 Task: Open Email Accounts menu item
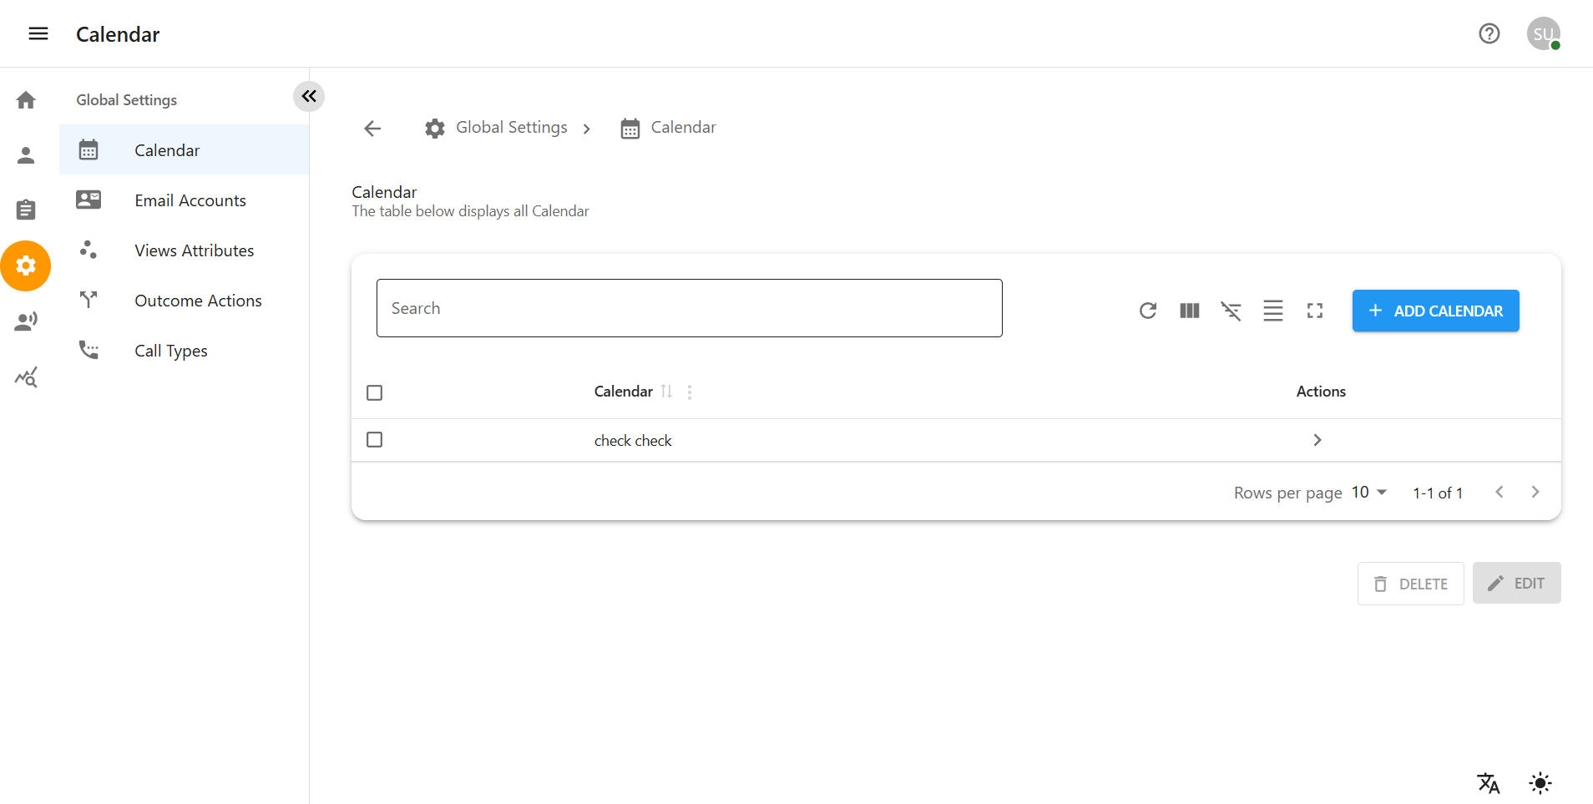pos(190,200)
